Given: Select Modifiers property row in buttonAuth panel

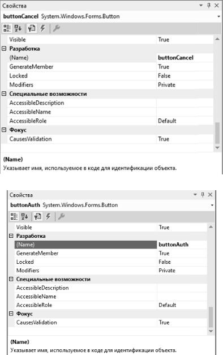Looking at the screenshot, I should point(111,271).
